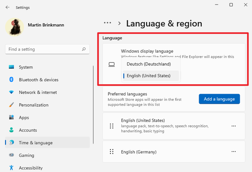Choose English (United States) display language
The width and height of the screenshot is (252, 172).
coord(151,76)
